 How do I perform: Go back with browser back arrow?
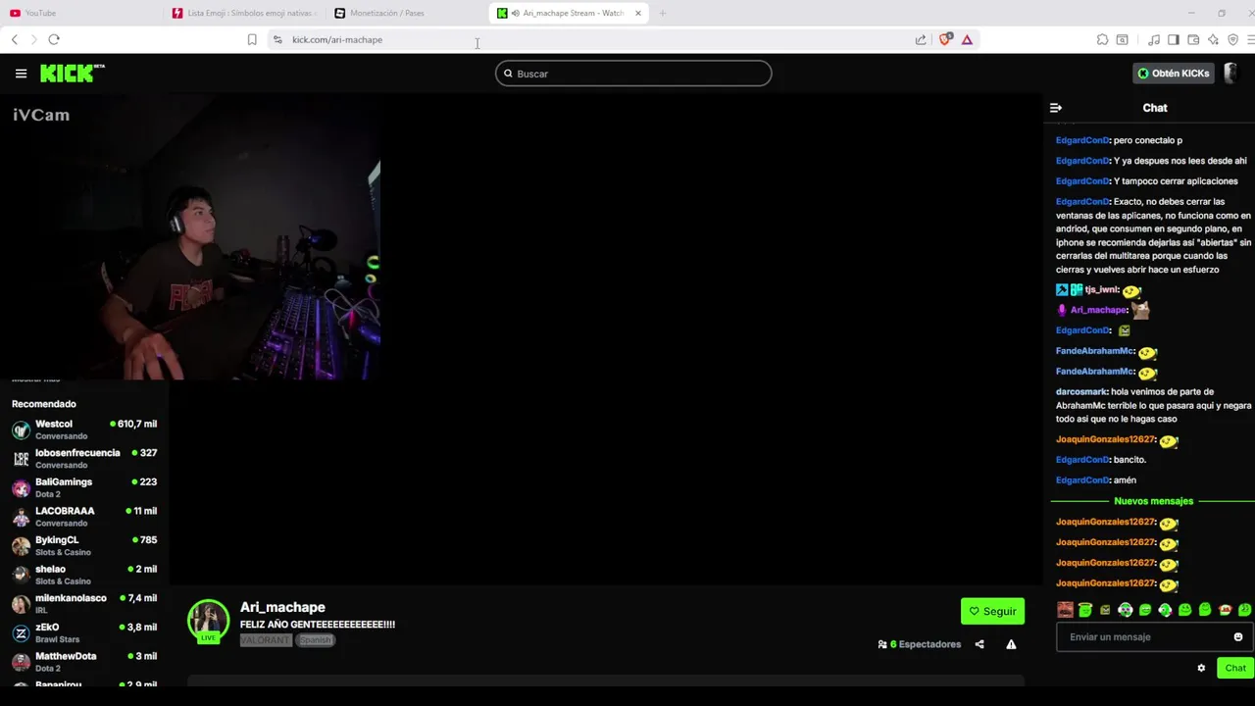14,39
